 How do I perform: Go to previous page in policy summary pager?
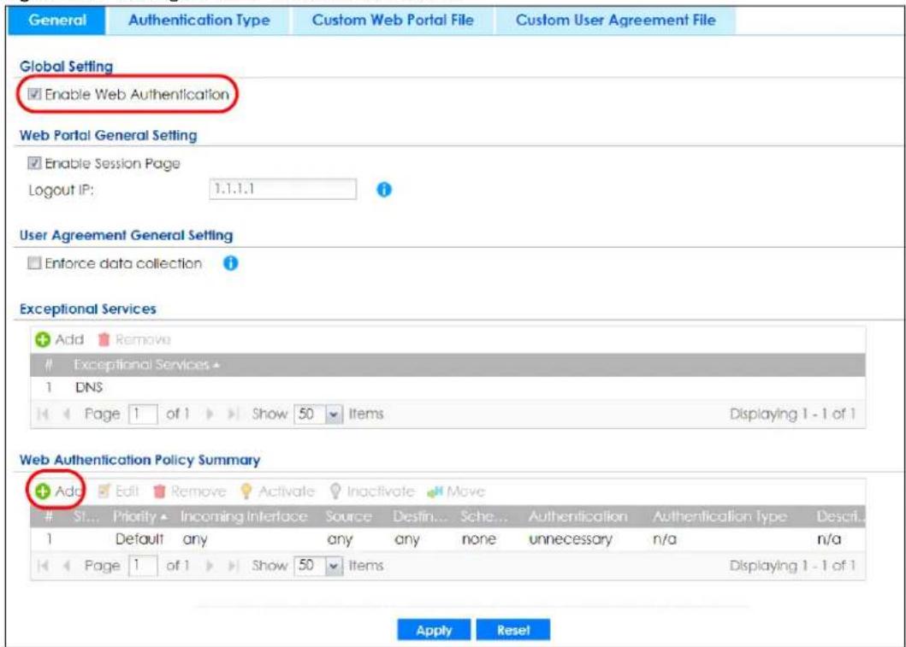pos(67,566)
